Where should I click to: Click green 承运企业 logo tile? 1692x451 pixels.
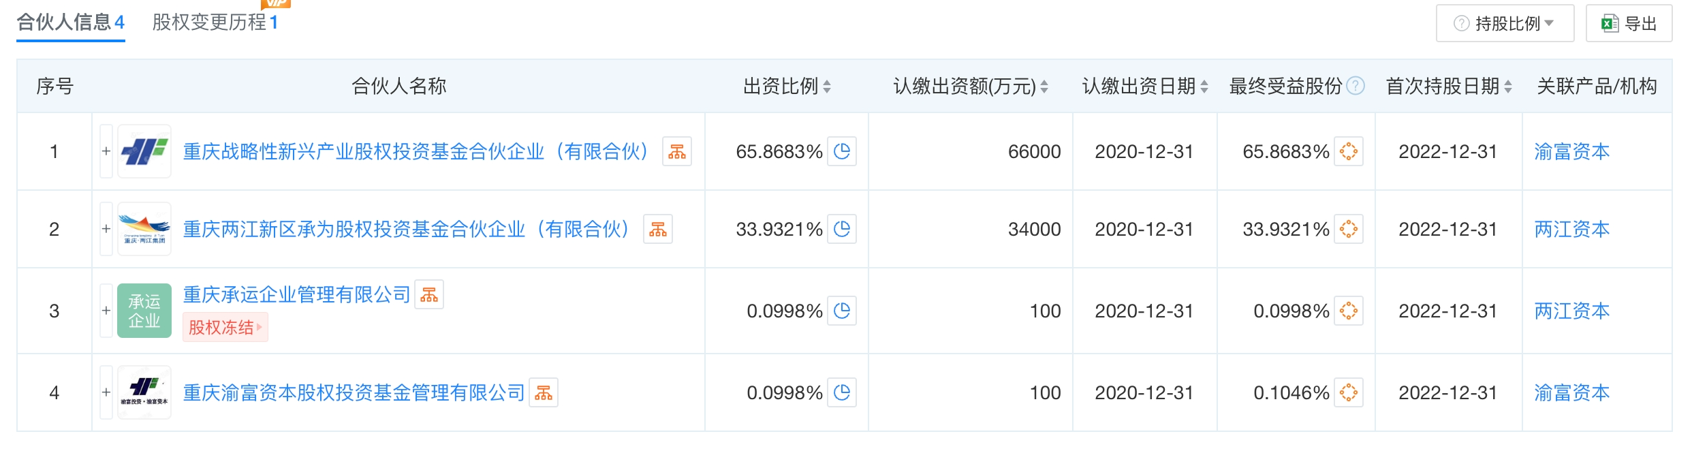(144, 311)
